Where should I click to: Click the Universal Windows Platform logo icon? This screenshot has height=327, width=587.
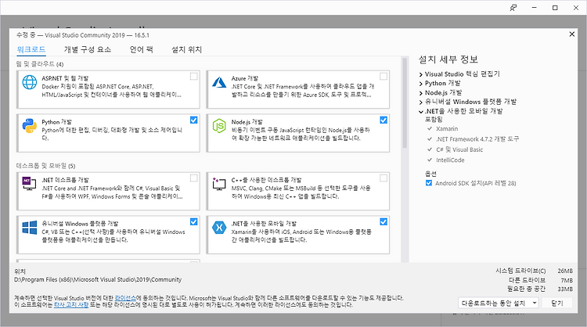point(30,228)
